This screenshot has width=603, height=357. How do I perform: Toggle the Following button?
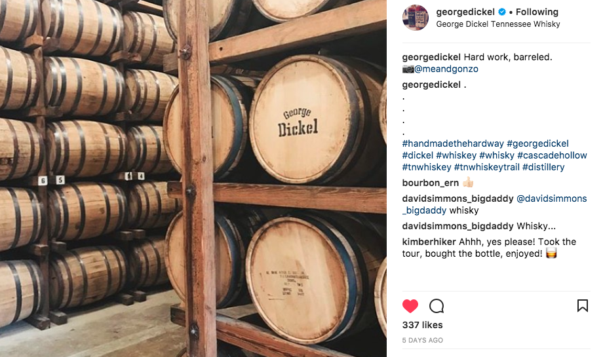(537, 12)
